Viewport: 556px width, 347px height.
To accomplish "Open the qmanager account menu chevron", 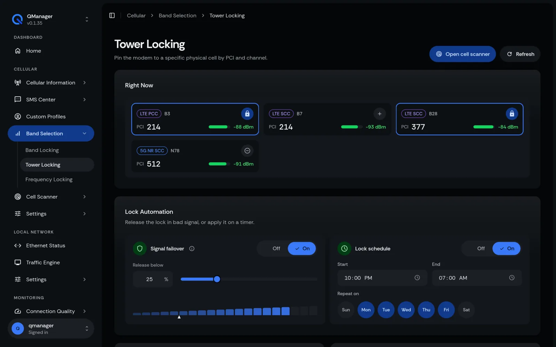I will (87, 328).
